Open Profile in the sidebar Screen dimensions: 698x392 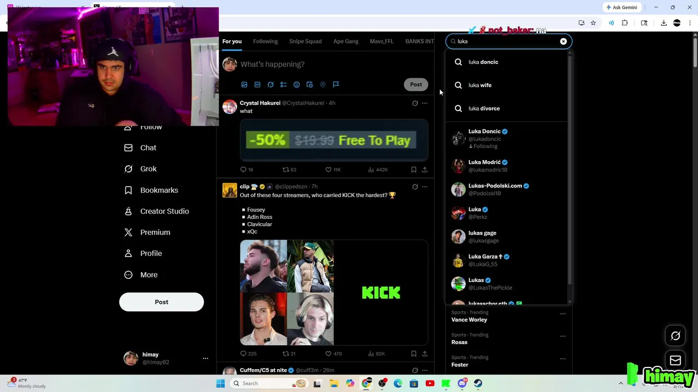143,253
